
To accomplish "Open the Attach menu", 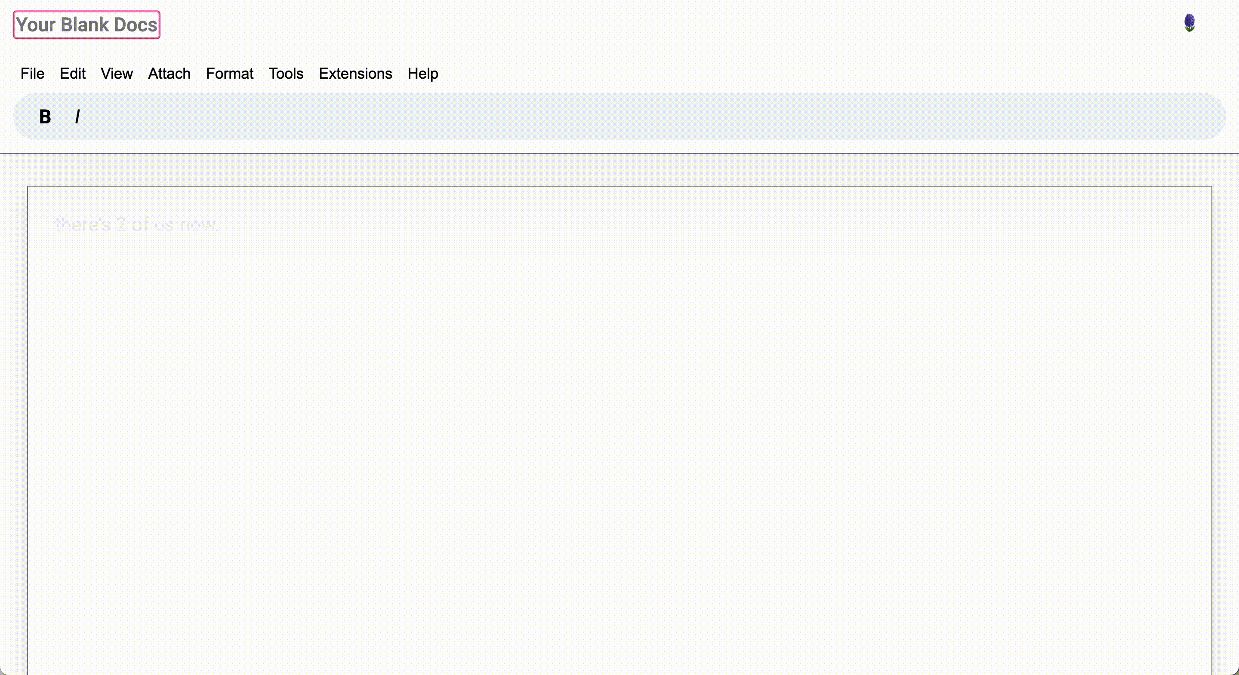I will (170, 74).
